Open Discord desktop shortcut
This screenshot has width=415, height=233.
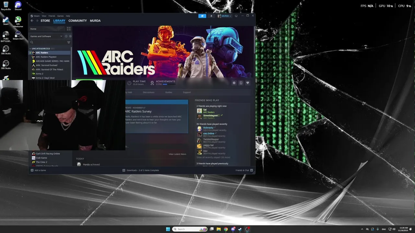[x=18, y=6]
